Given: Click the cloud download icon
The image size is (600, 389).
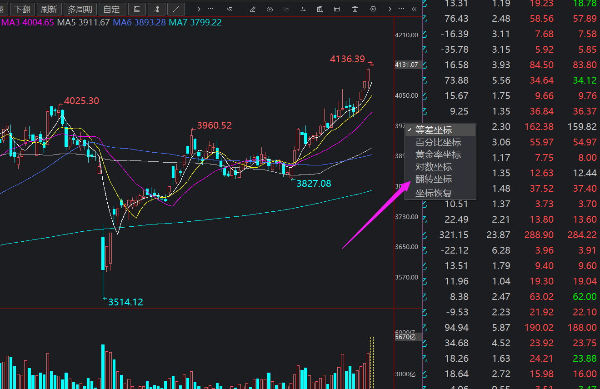Looking at the screenshot, I should [x=270, y=9].
